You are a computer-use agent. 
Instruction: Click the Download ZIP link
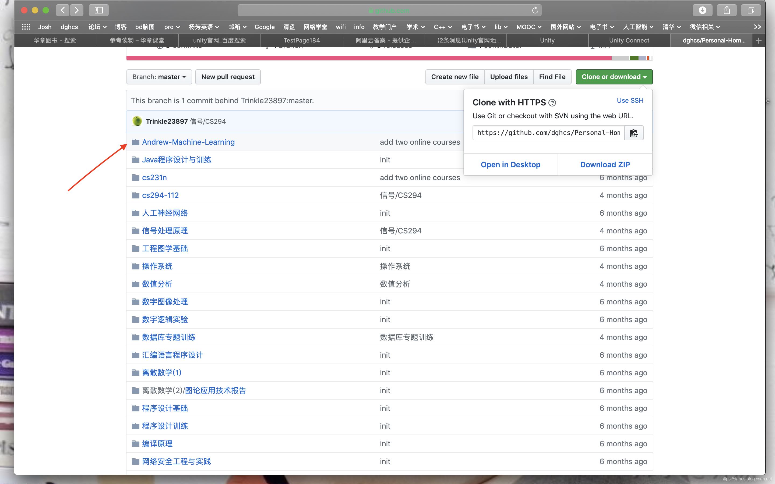605,165
